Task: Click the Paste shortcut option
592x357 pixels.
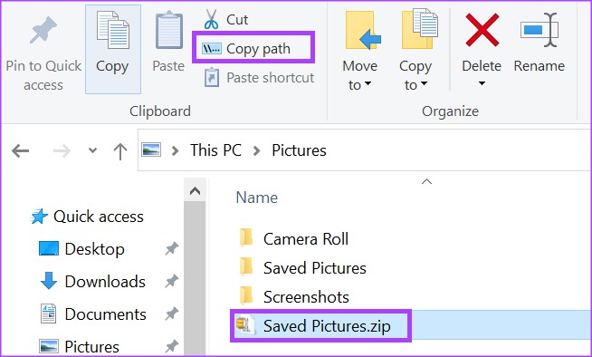Action: pyautogui.click(x=259, y=77)
